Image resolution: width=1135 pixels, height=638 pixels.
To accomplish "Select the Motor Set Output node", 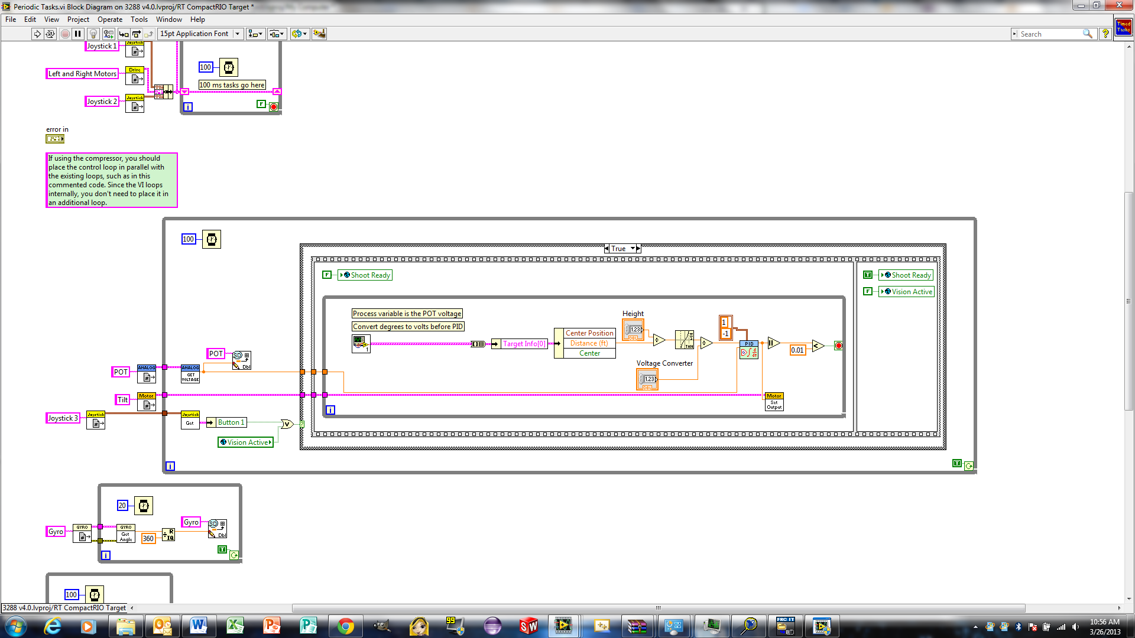I will (774, 401).
